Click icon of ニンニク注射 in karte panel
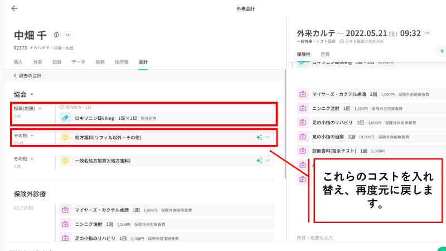Screen dimensions: 446x251 [x=302, y=108]
